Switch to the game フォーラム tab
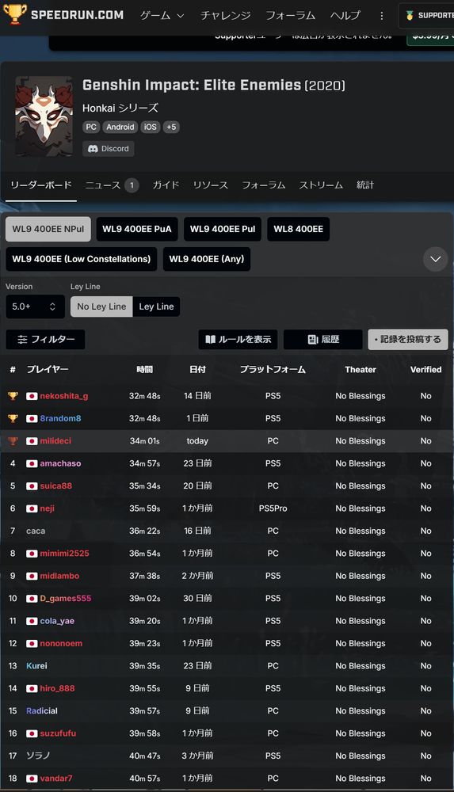 [x=263, y=185]
